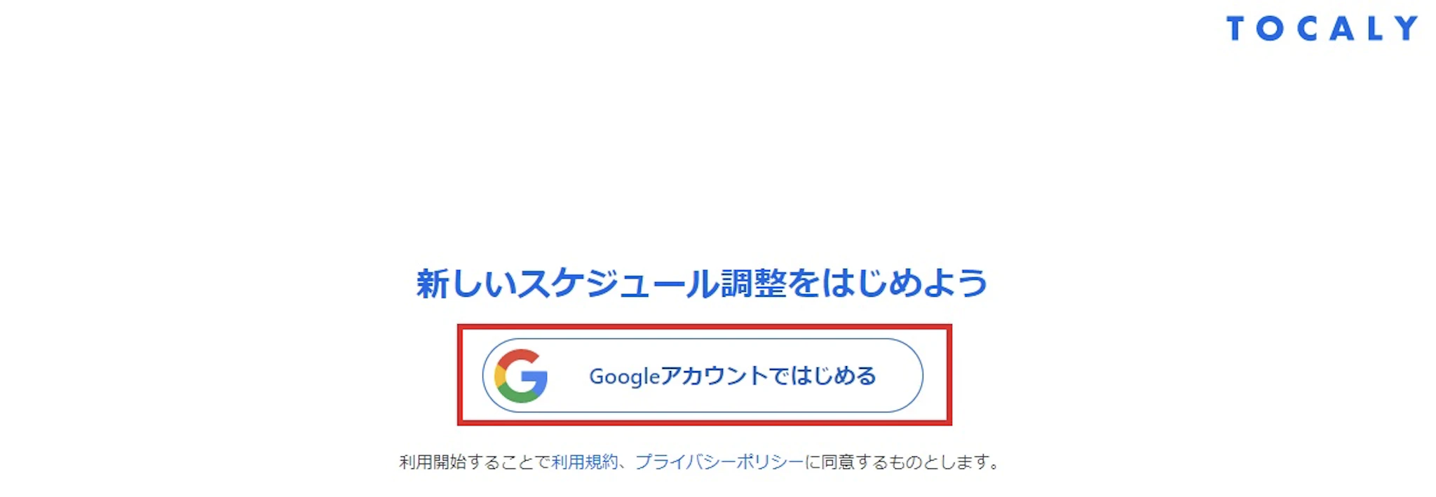Go home via the blue TOCALY wordmark
The image size is (1436, 497).
[x=1322, y=29]
